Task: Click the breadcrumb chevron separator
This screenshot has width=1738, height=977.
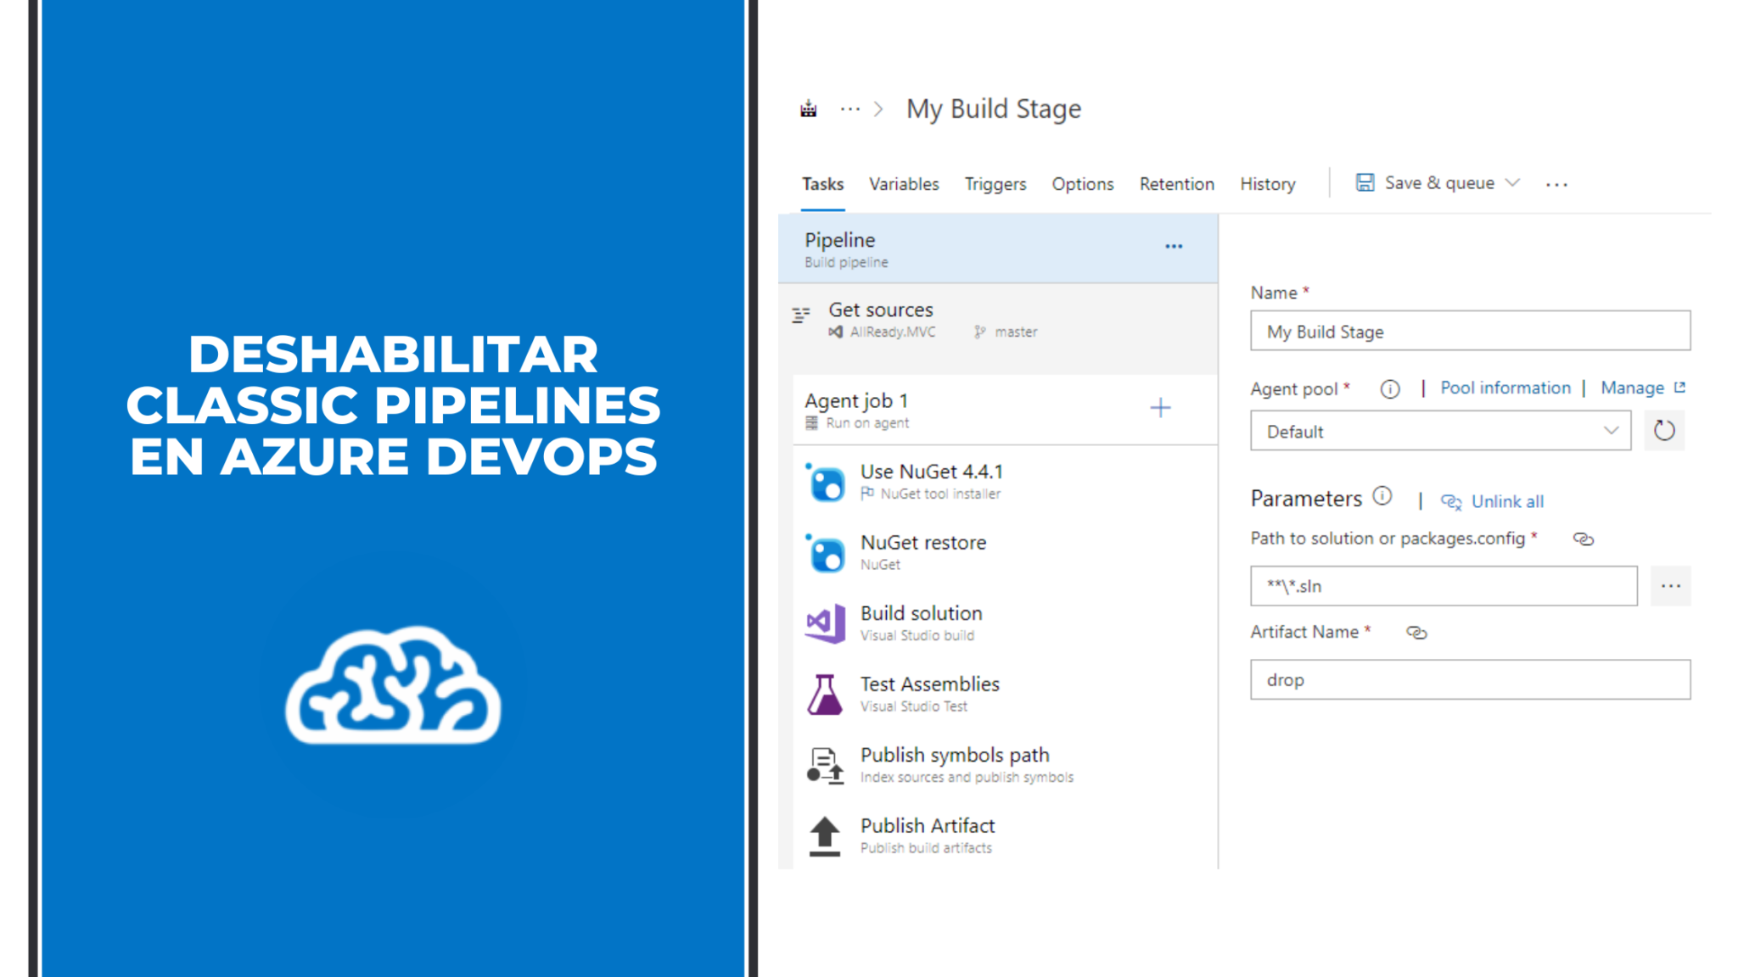Action: (x=878, y=109)
